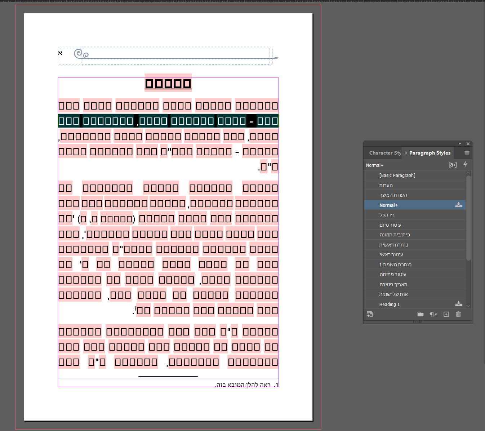The height and width of the screenshot is (431, 485).
Task: Click the Quick Apply lightning bolt icon
Action: click(465, 164)
